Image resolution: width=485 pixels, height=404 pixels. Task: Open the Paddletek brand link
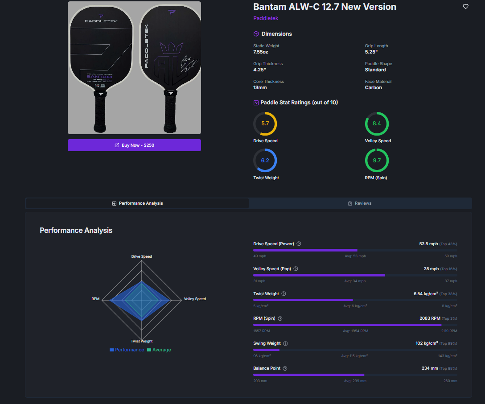click(266, 18)
